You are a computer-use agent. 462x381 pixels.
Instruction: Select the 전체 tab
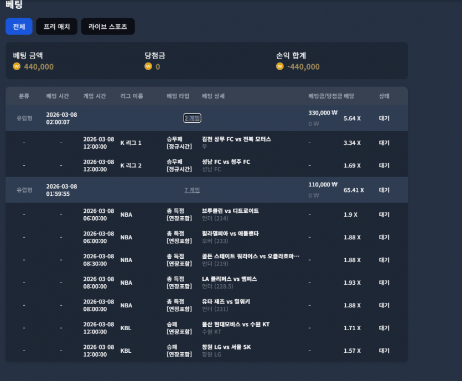(x=19, y=27)
